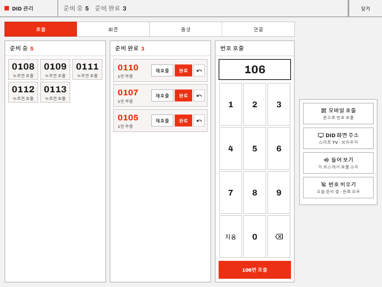The image size is (382, 287).
Task: Click 재호출 for order 0110
Action: 162,71
